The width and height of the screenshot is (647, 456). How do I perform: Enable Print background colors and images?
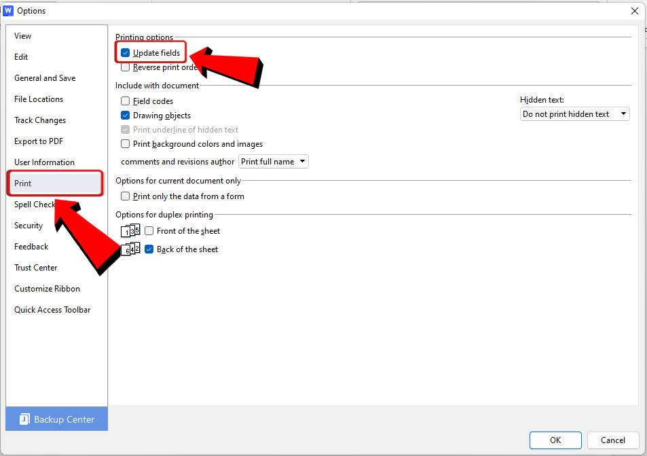pyautogui.click(x=125, y=143)
